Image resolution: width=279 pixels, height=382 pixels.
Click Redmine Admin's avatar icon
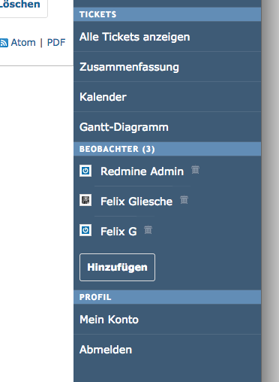[x=85, y=171]
